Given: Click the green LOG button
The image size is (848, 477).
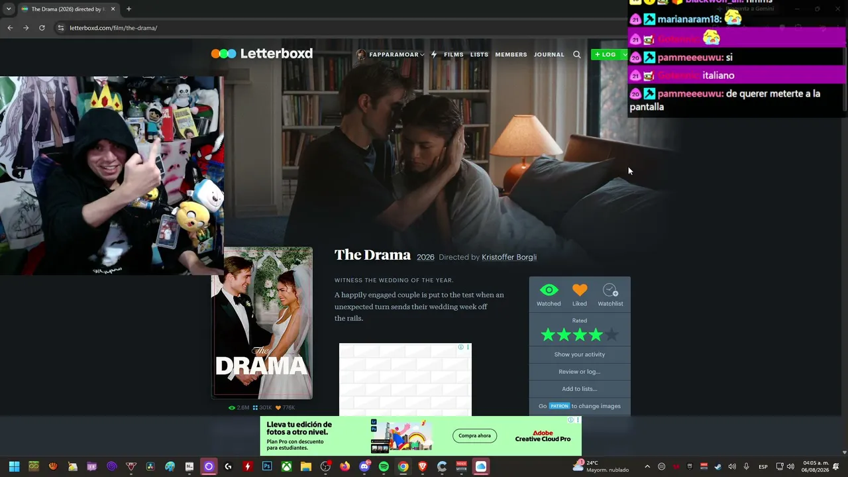Looking at the screenshot, I should (x=606, y=54).
